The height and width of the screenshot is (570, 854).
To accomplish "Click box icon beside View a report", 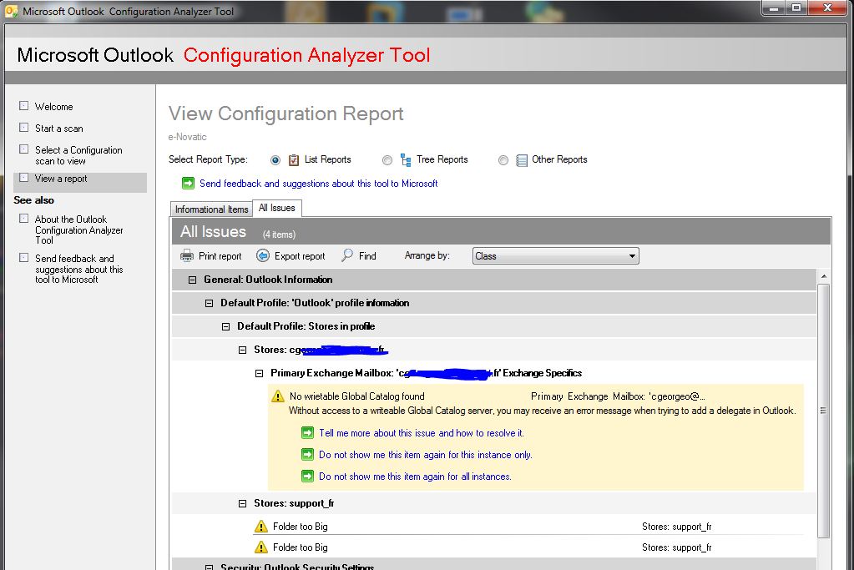I will (x=24, y=178).
